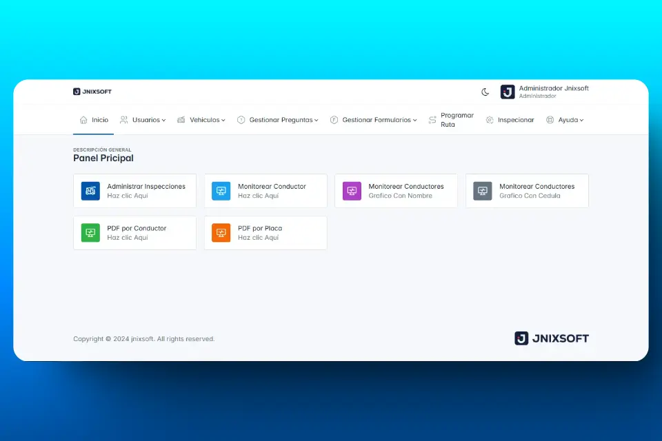
Task: Select the green PDF por Conductor icon
Action: (90, 233)
